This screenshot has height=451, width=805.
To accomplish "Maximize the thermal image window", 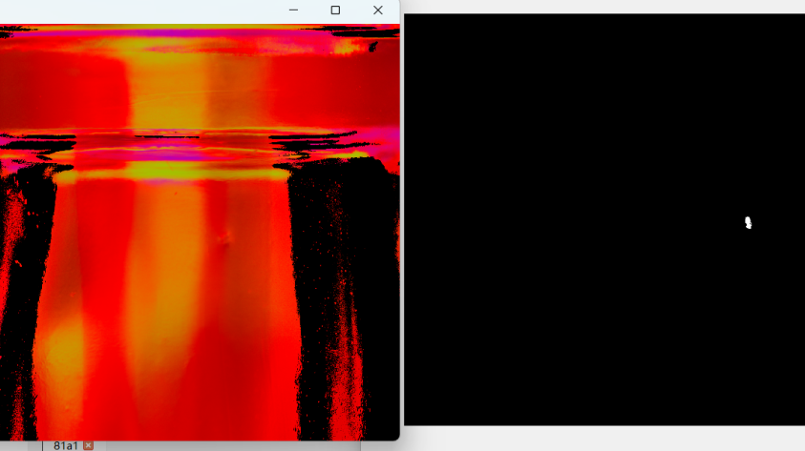I will pyautogui.click(x=335, y=10).
